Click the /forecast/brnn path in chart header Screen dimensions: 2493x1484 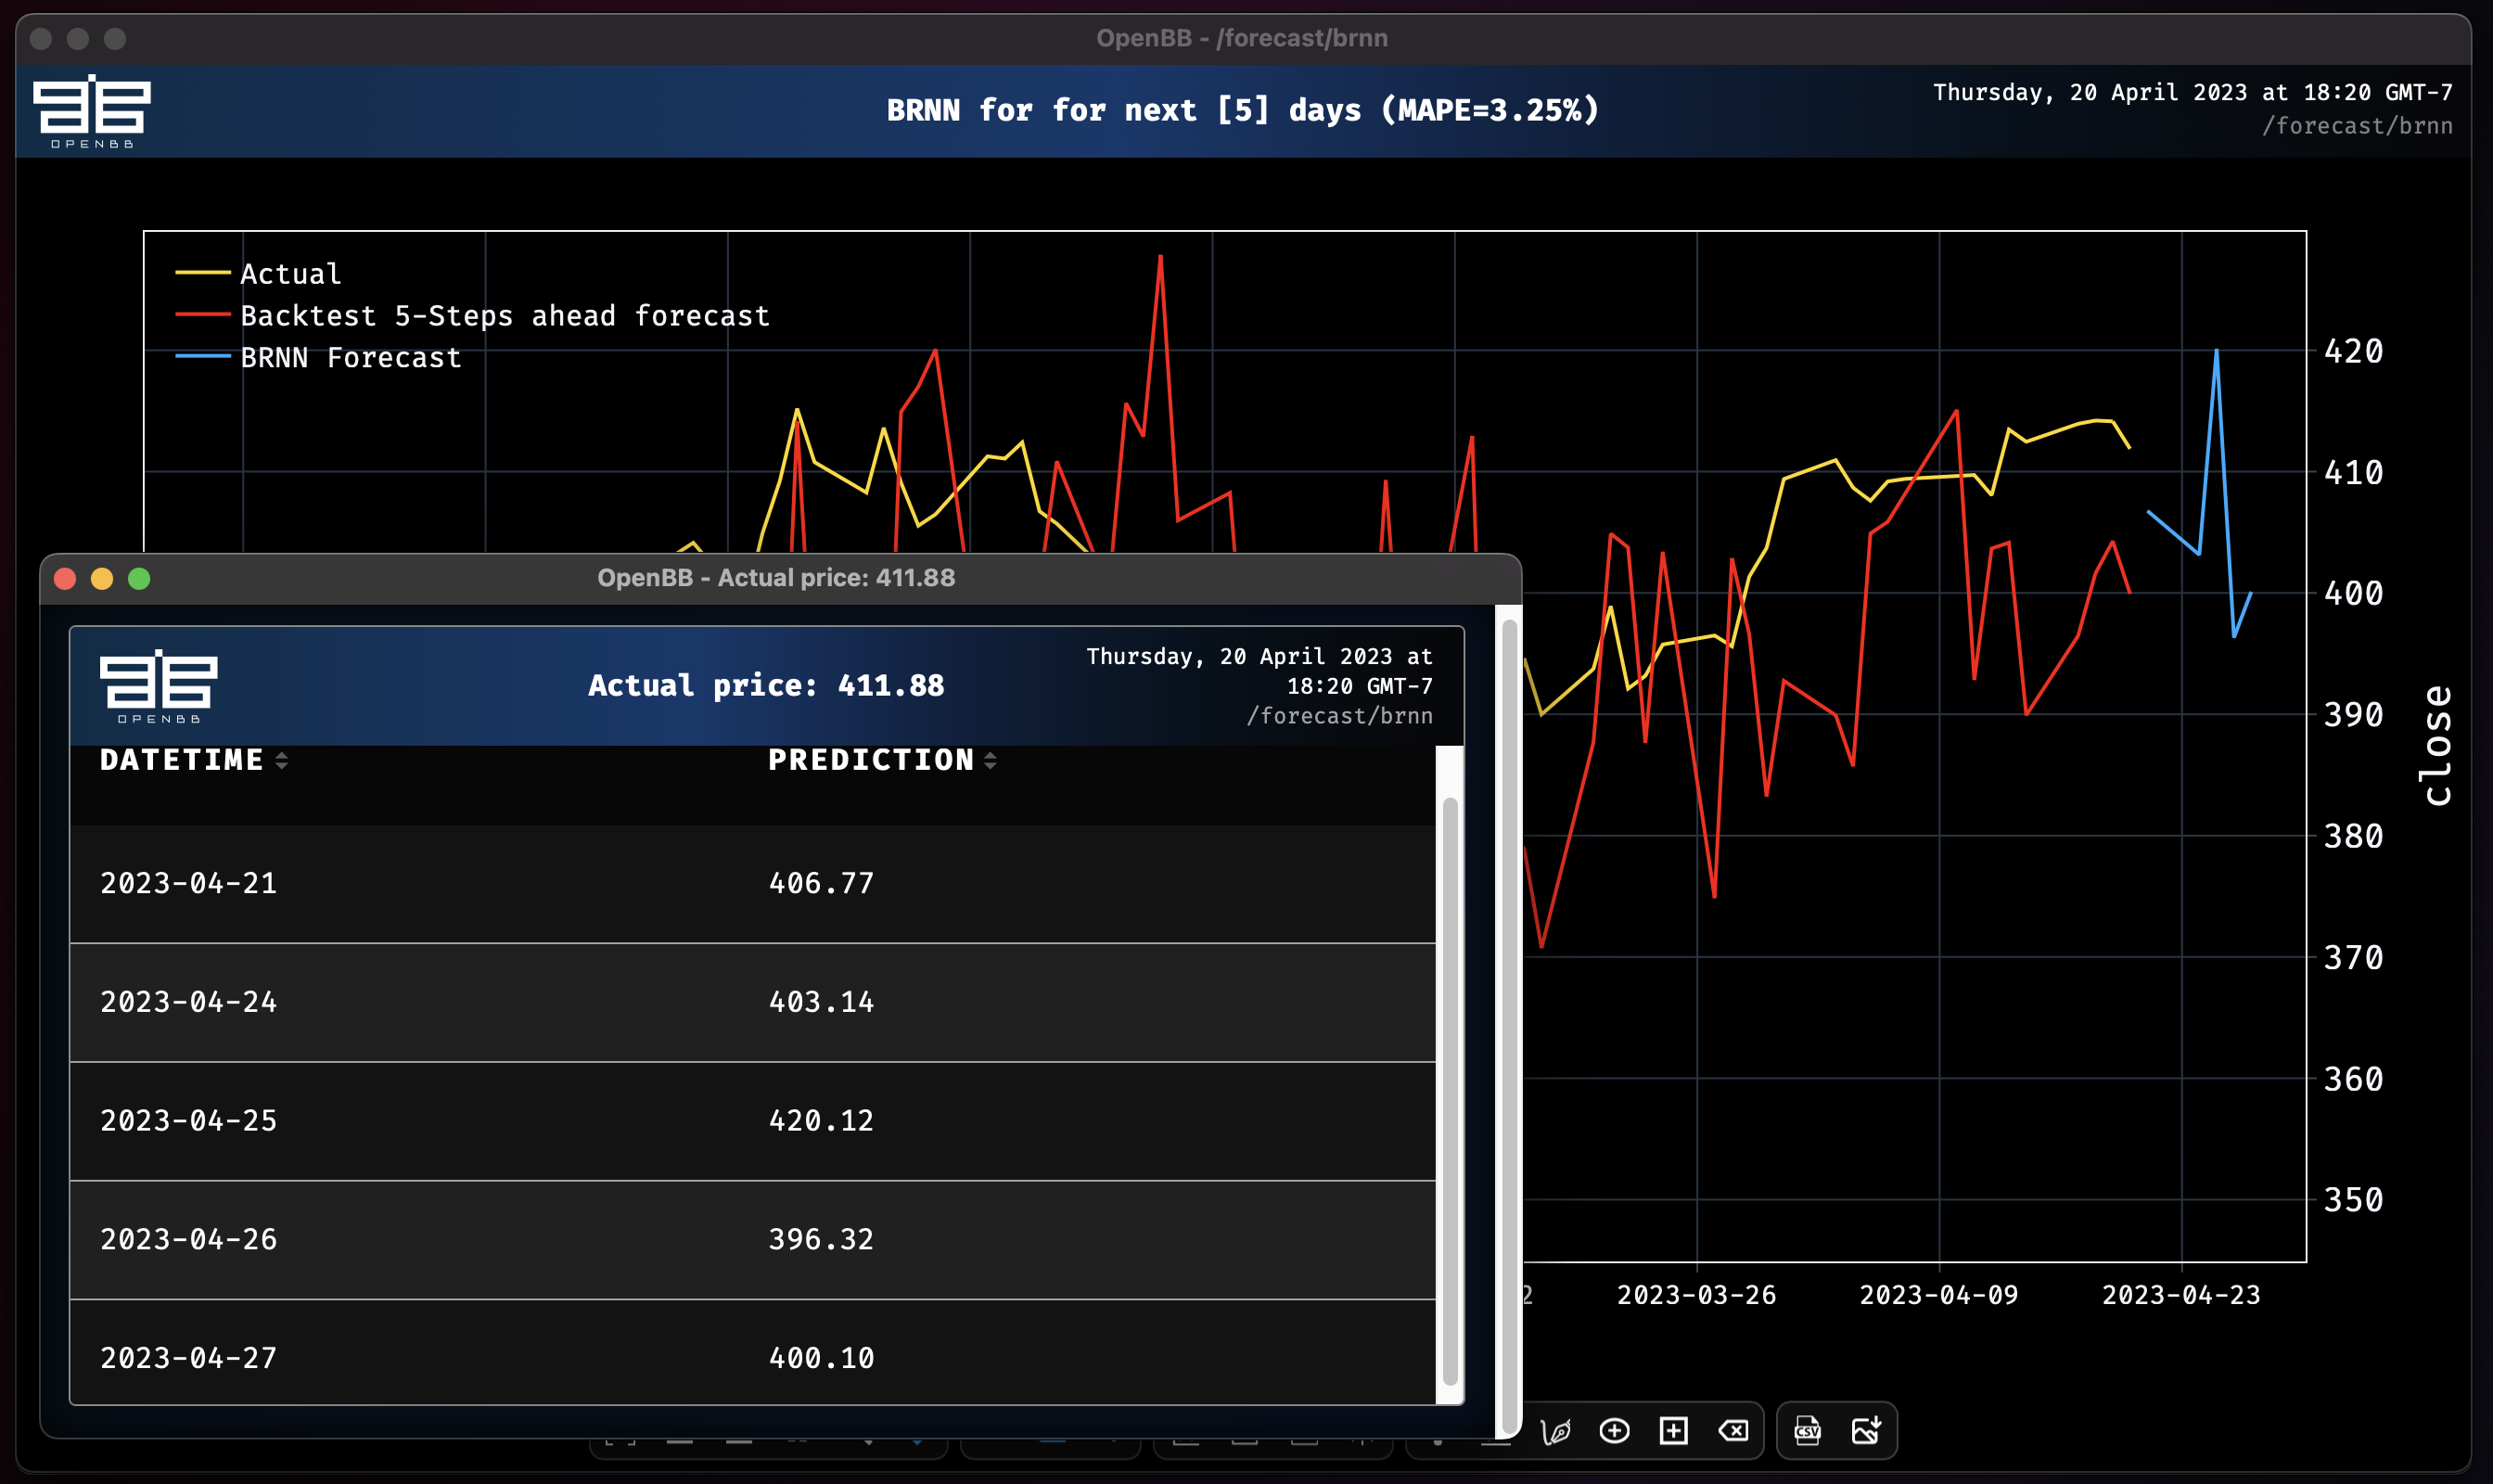pyautogui.click(x=2357, y=126)
